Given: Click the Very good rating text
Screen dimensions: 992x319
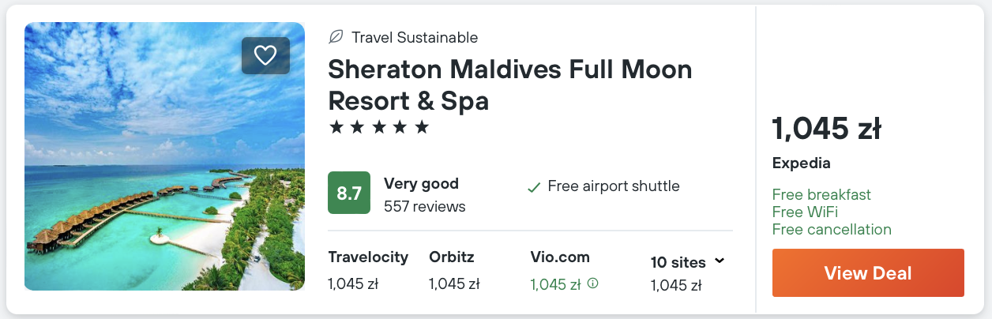Looking at the screenshot, I should coord(421,184).
